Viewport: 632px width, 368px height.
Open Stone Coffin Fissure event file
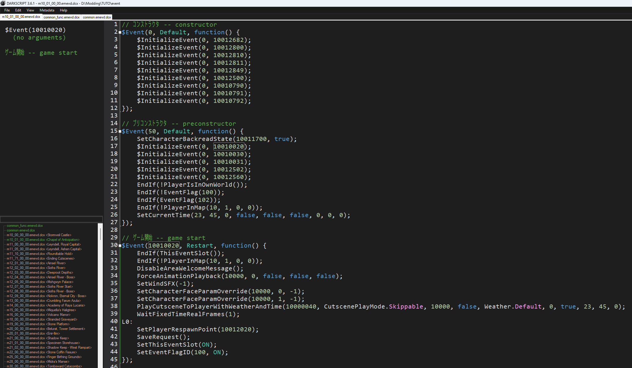(42, 352)
